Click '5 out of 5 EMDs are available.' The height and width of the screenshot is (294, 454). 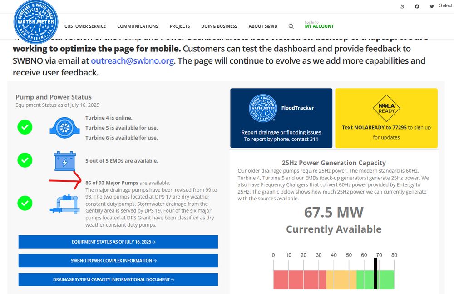pyautogui.click(x=122, y=161)
